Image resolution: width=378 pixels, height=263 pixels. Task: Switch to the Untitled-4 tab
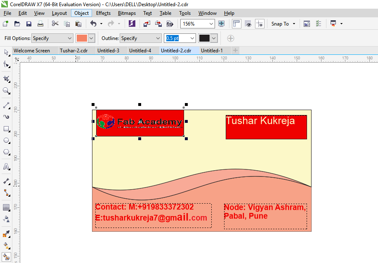[140, 51]
